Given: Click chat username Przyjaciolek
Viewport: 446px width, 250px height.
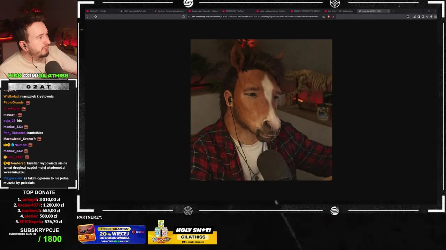Looking at the screenshot, I should click(13, 178).
